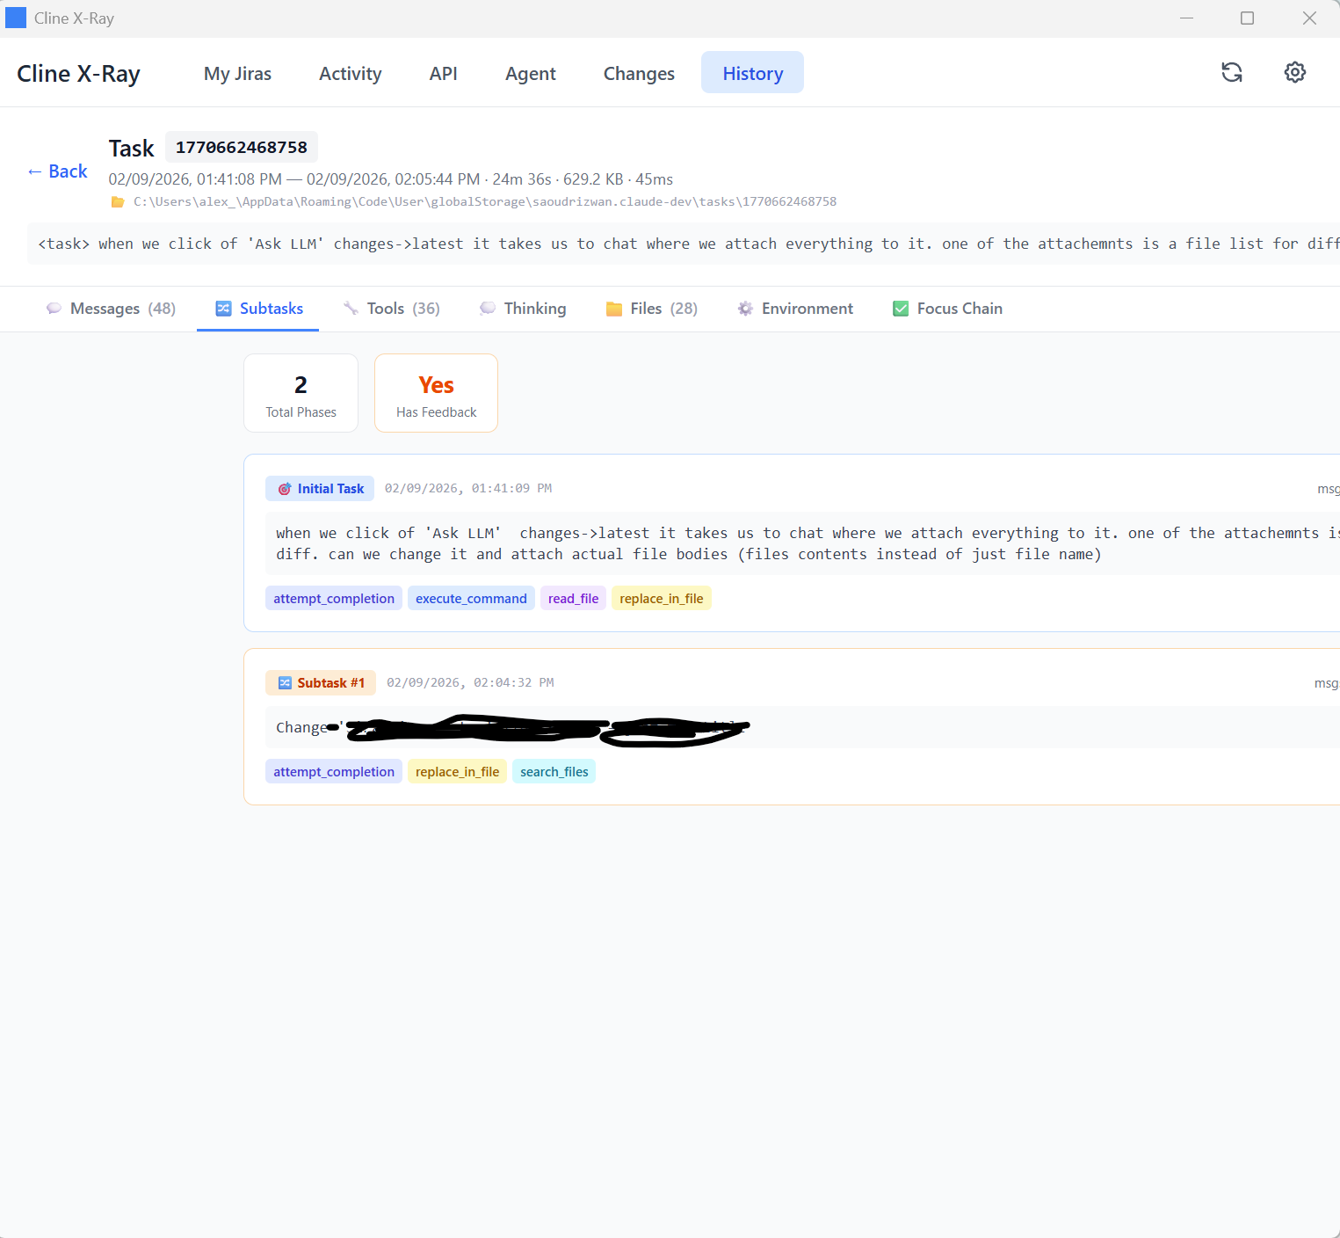The height and width of the screenshot is (1238, 1340).
Task: Select the Subtasks tab
Action: click(258, 309)
